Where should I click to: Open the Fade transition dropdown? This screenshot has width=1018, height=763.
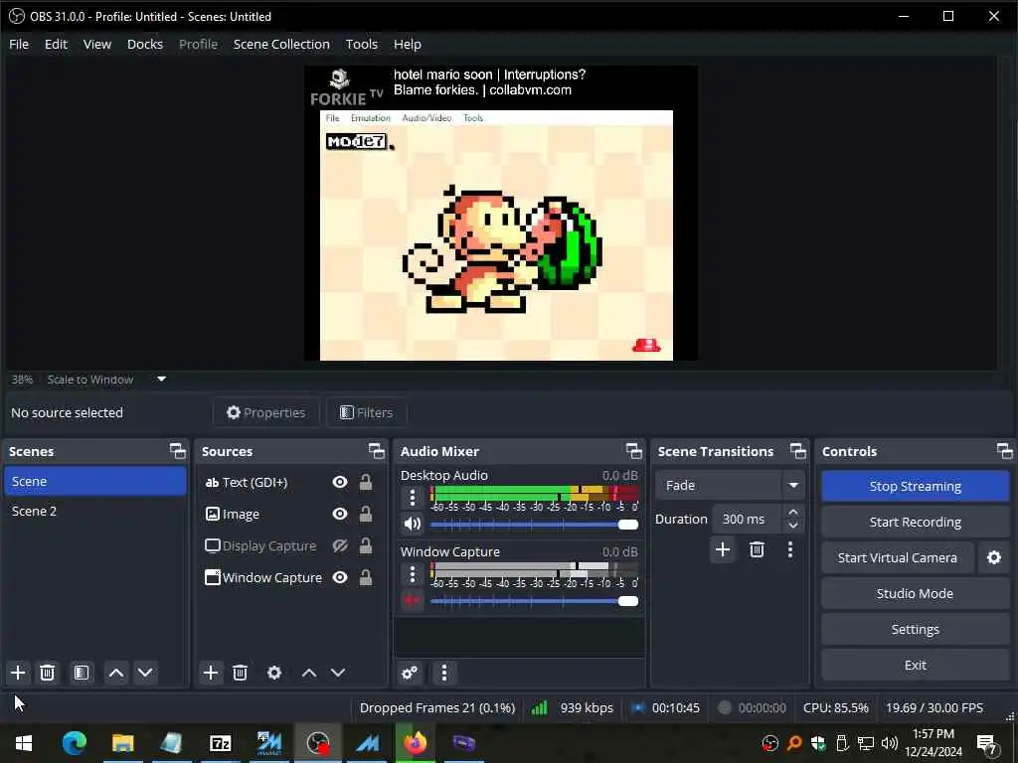[730, 485]
